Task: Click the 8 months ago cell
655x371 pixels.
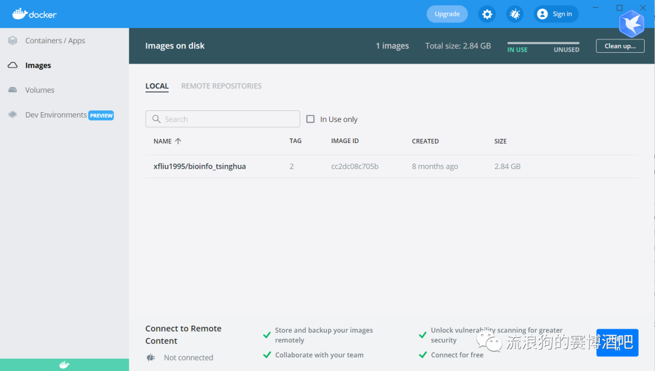Action: (435, 167)
